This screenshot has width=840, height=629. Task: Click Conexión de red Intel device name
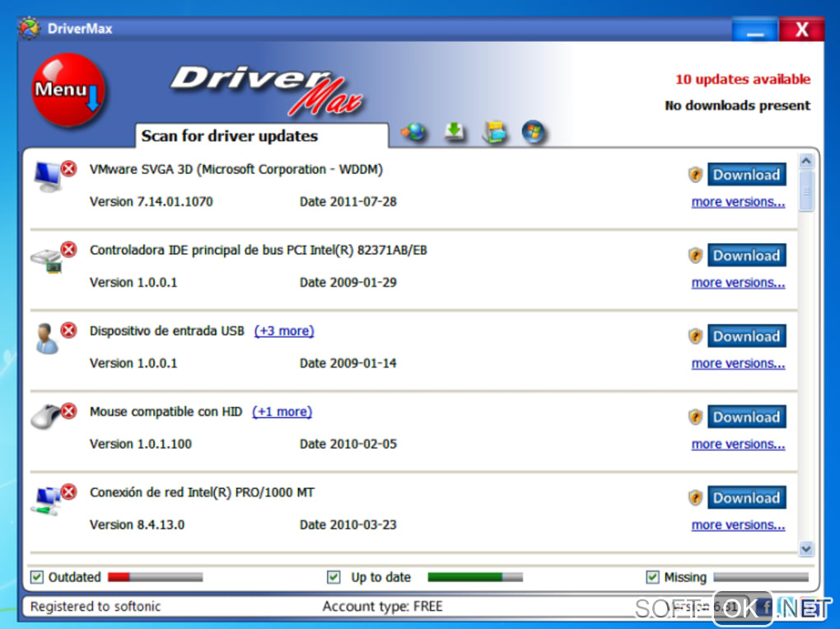click(x=202, y=492)
